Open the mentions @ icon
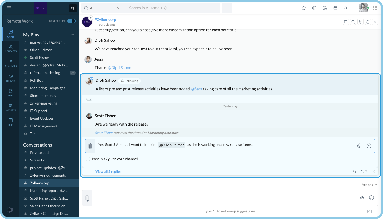This screenshot has width=383, height=219. 314,8
